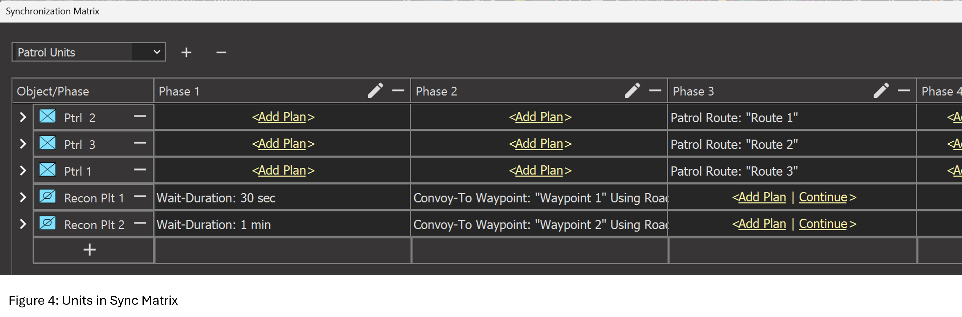This screenshot has height=317, width=962.
Task: Click the Phase 2 edit pencil icon
Action: point(632,91)
